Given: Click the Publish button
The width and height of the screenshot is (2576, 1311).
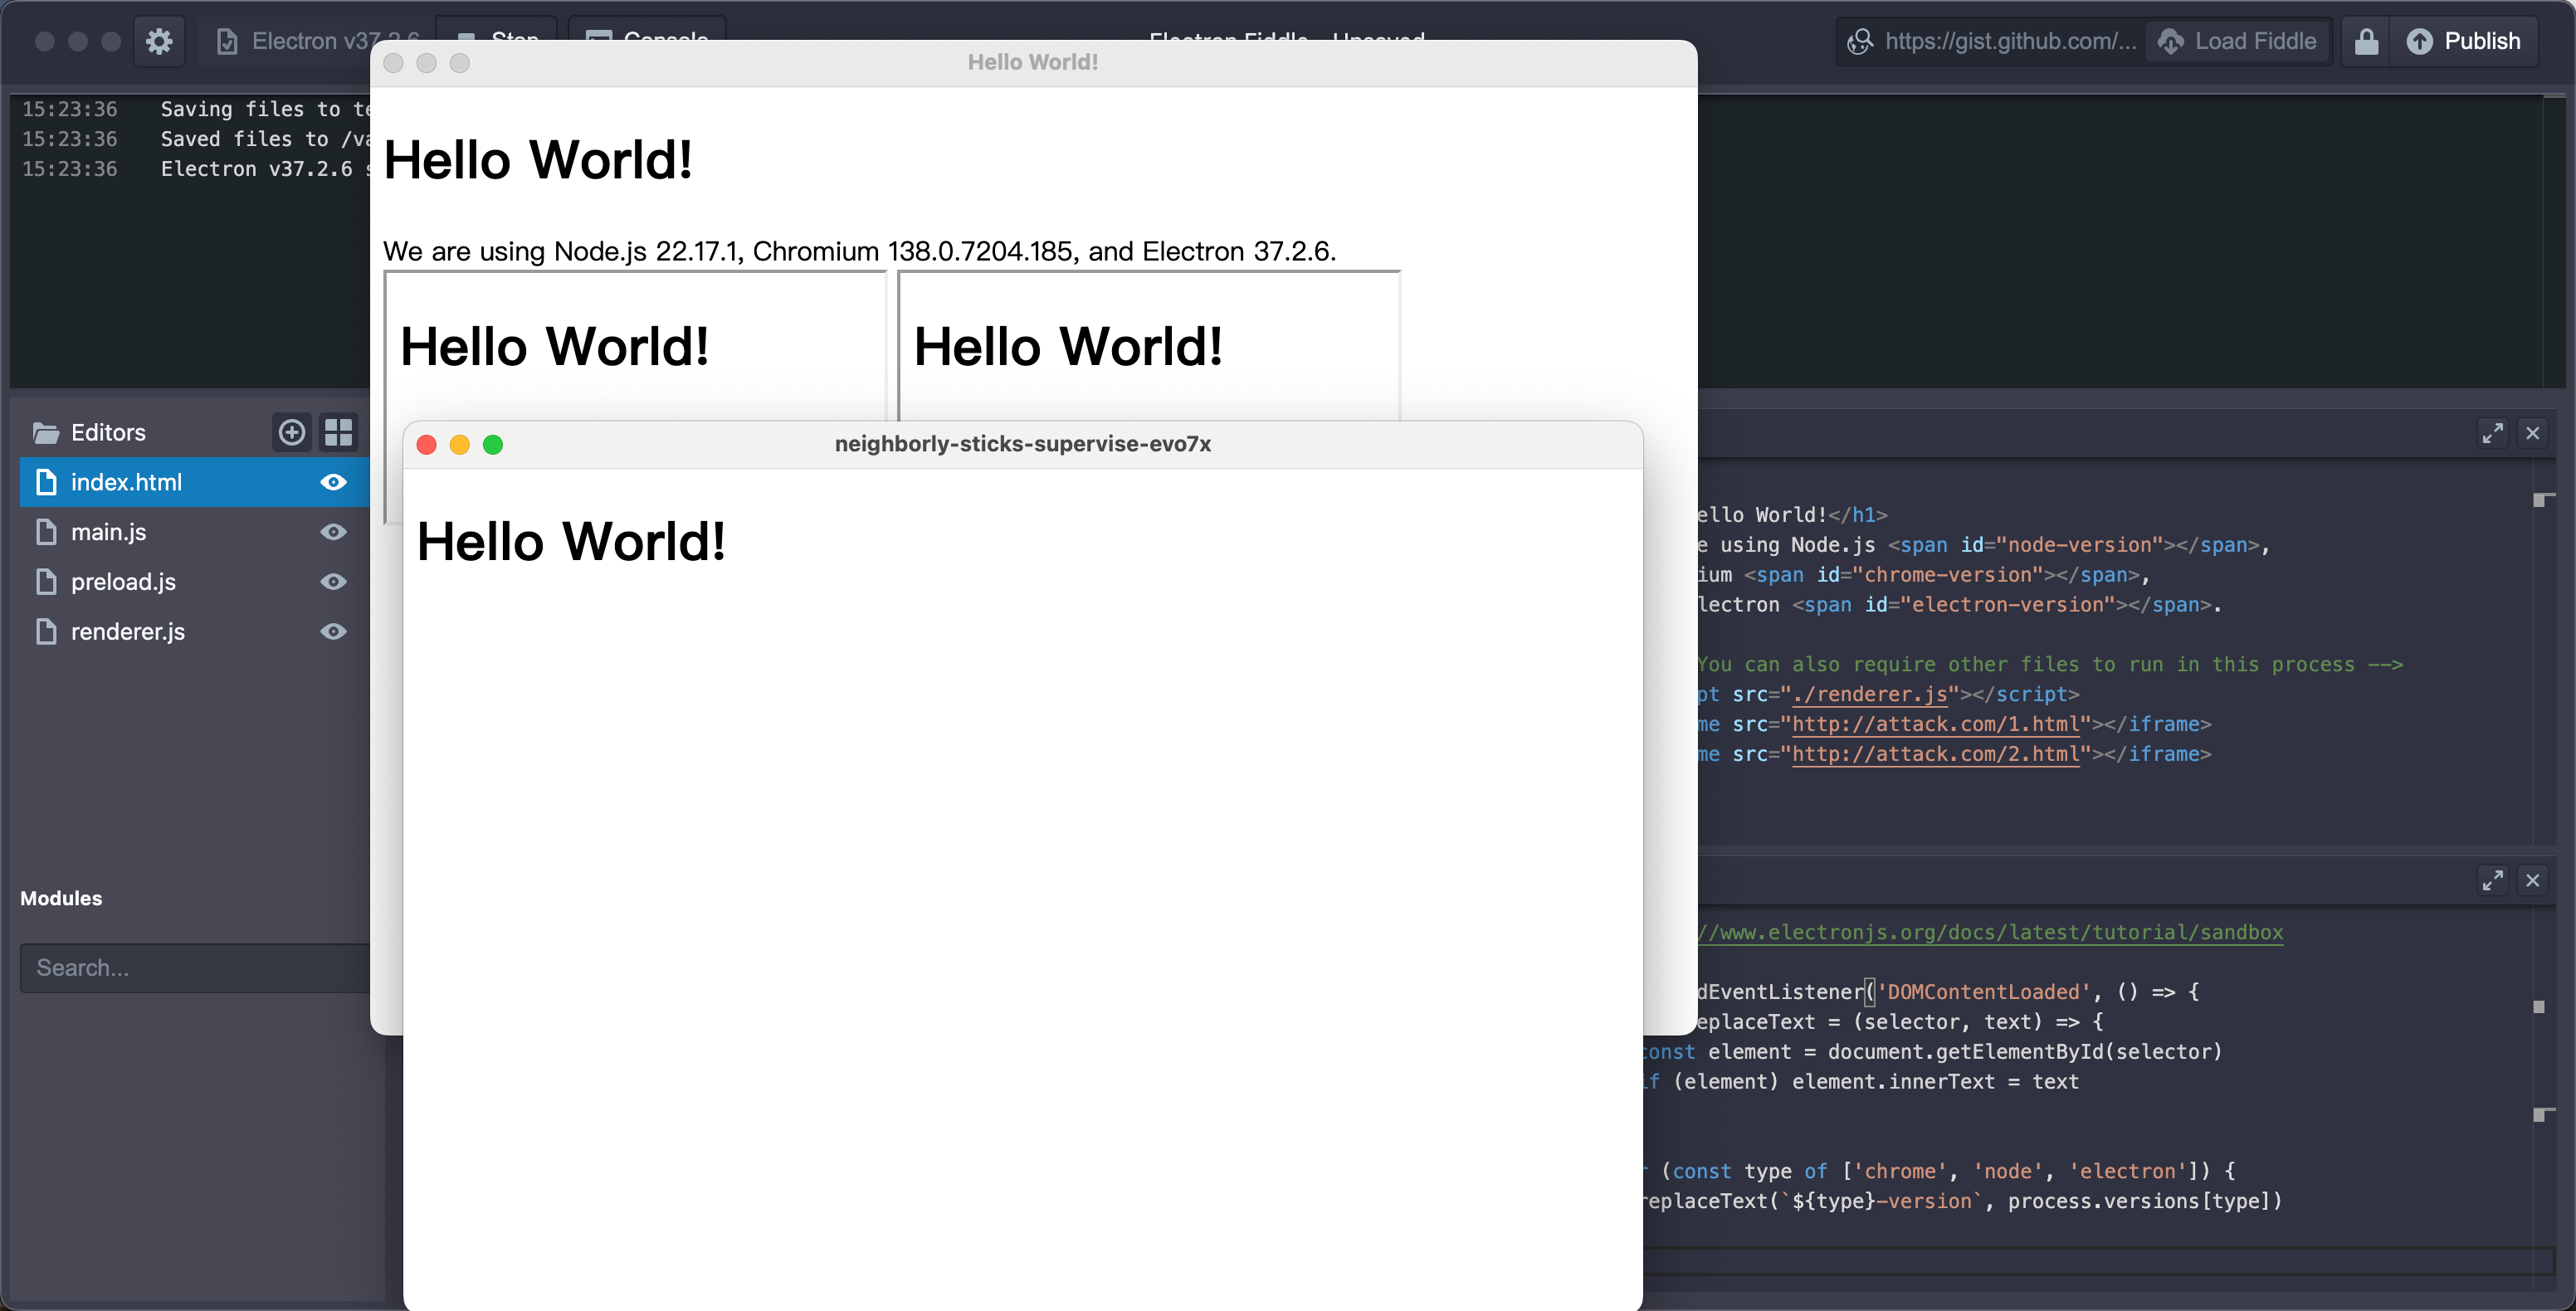Looking at the screenshot, I should (x=2463, y=41).
